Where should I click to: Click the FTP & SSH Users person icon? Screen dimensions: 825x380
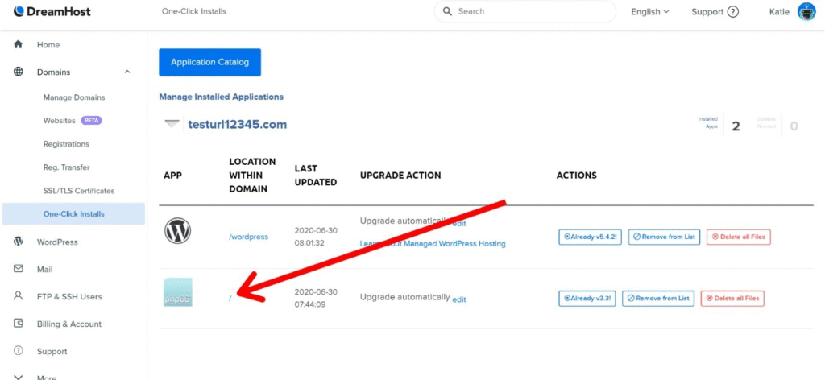coord(18,296)
